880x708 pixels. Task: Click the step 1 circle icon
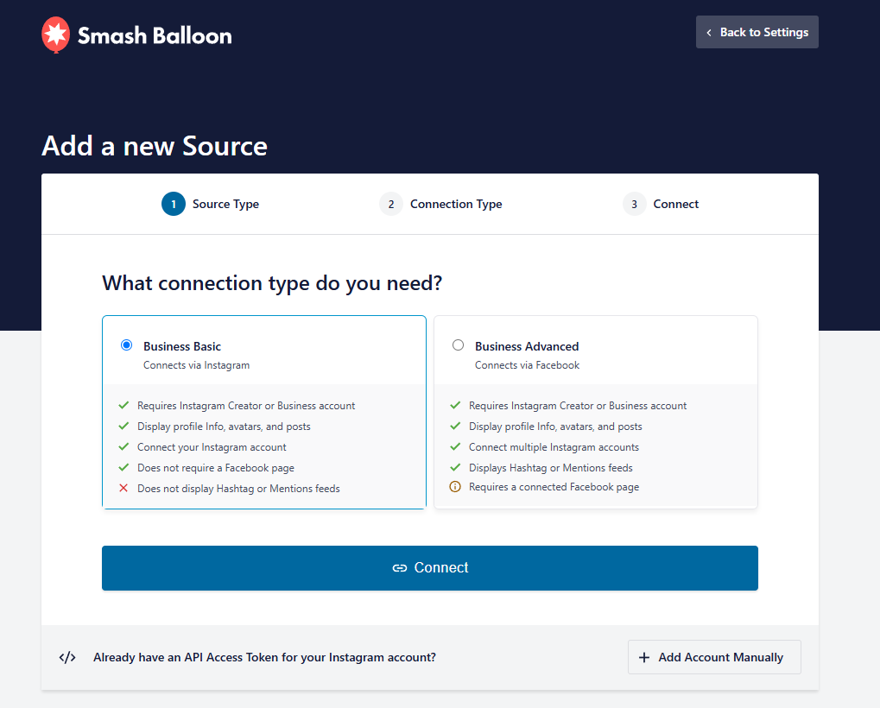pos(174,204)
